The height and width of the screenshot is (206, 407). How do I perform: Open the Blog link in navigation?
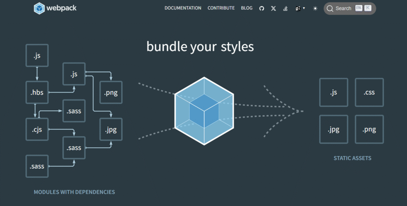pyautogui.click(x=246, y=8)
